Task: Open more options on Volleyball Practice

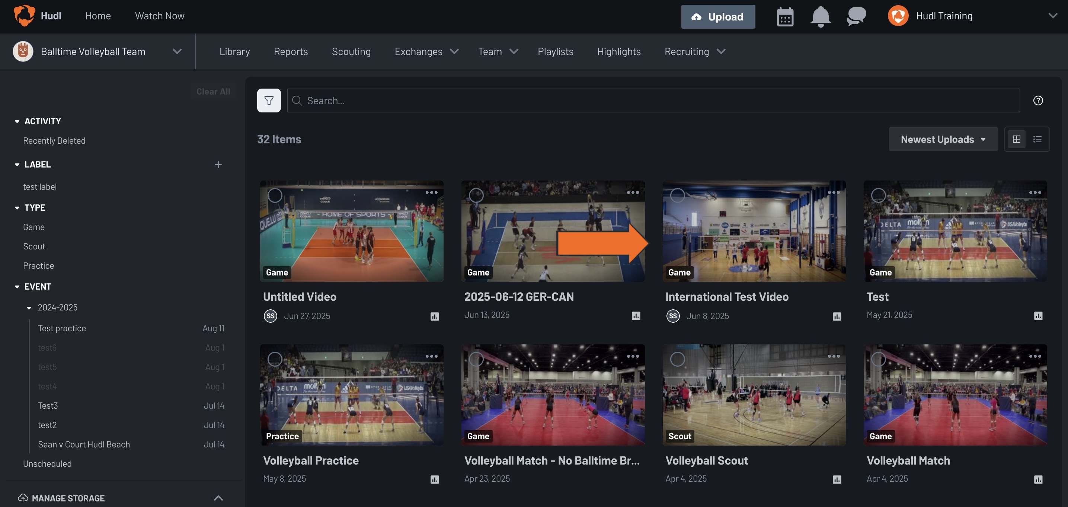Action: 431,356
